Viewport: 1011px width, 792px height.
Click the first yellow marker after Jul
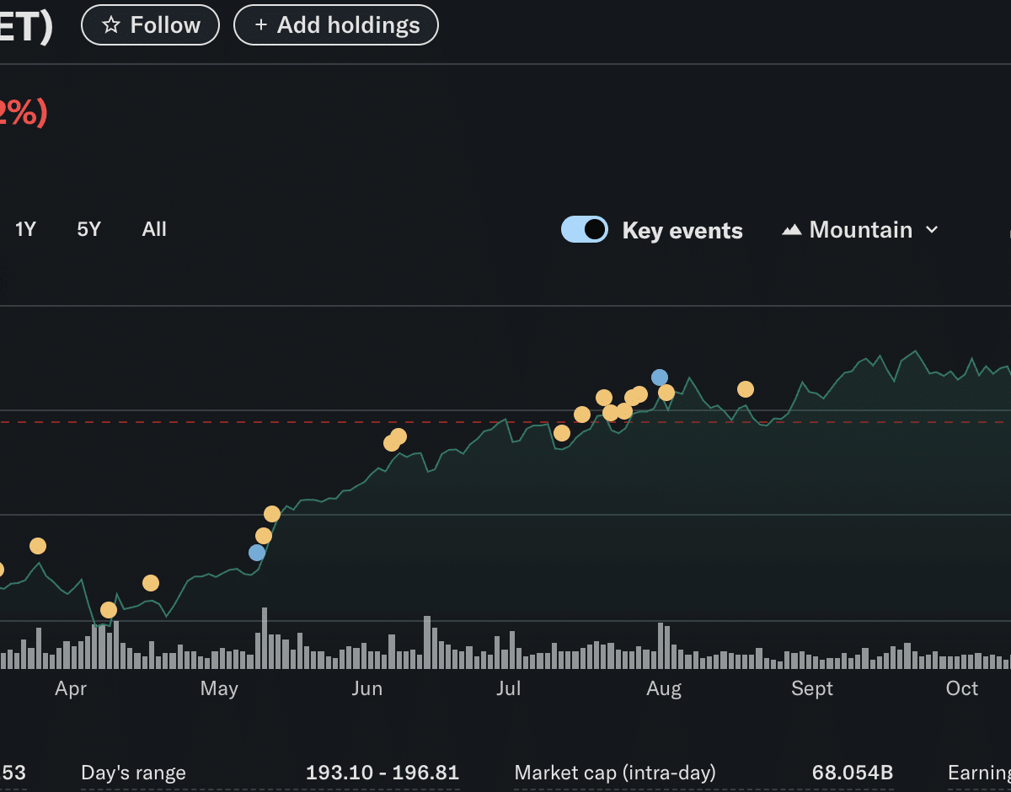tap(562, 433)
